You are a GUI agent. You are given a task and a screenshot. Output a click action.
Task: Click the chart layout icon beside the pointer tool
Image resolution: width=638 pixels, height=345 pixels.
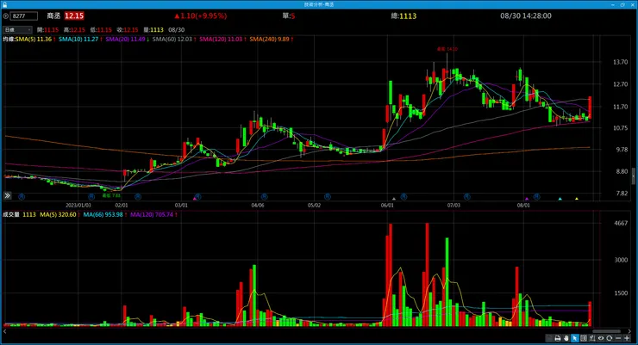tap(584, 338)
